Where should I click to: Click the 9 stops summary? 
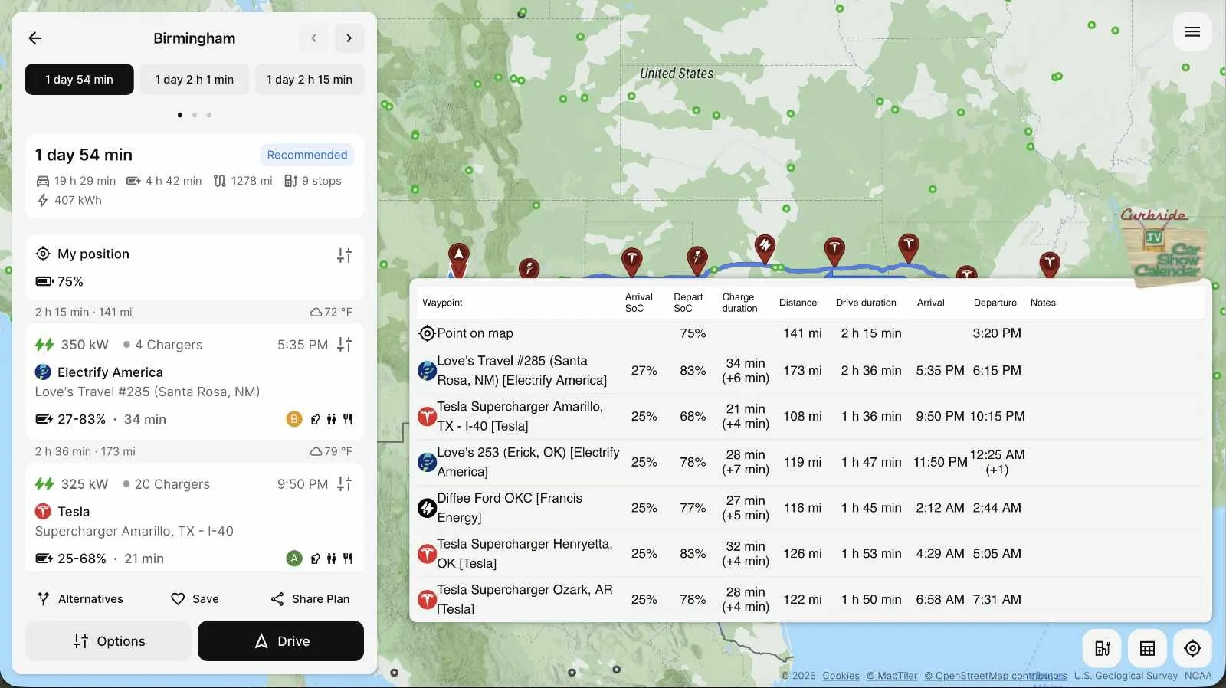313,181
